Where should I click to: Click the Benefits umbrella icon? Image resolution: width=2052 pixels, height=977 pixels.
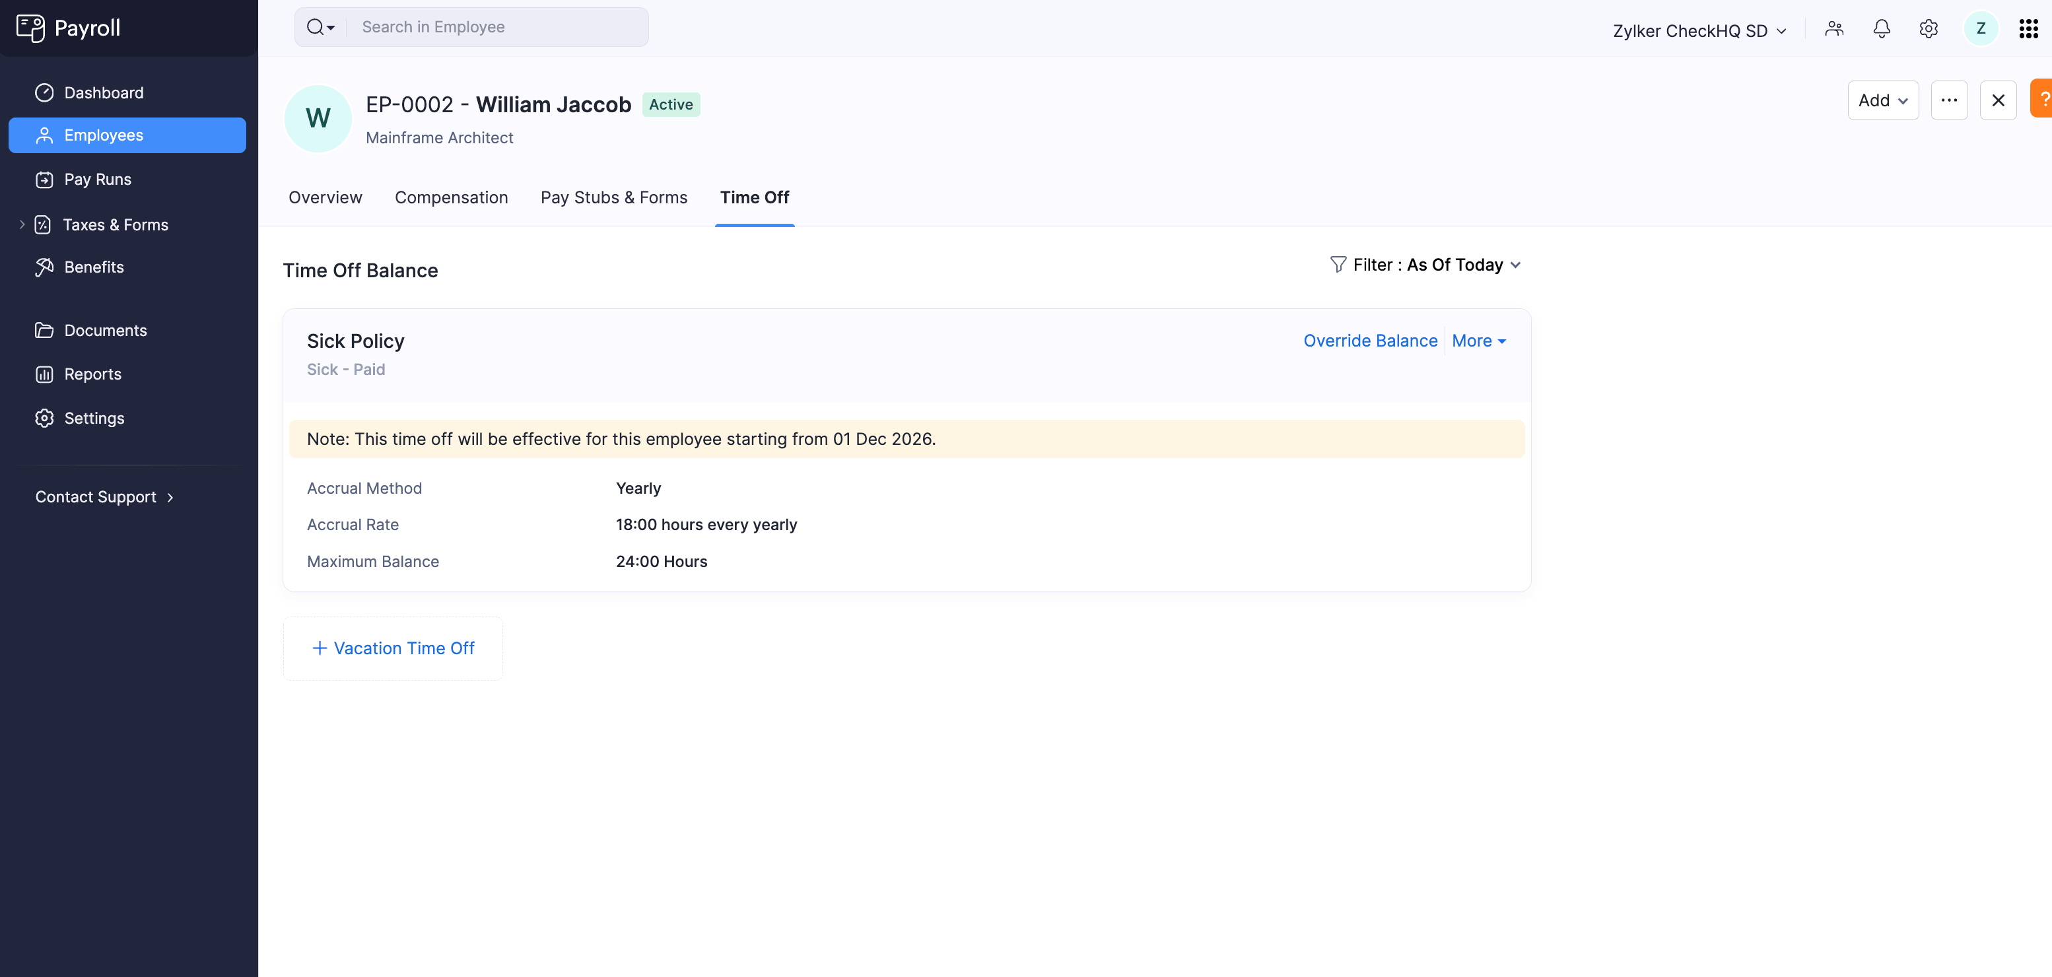(x=44, y=267)
